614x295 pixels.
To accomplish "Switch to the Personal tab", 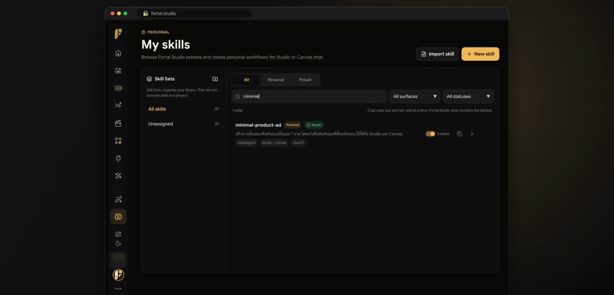I will coord(276,80).
